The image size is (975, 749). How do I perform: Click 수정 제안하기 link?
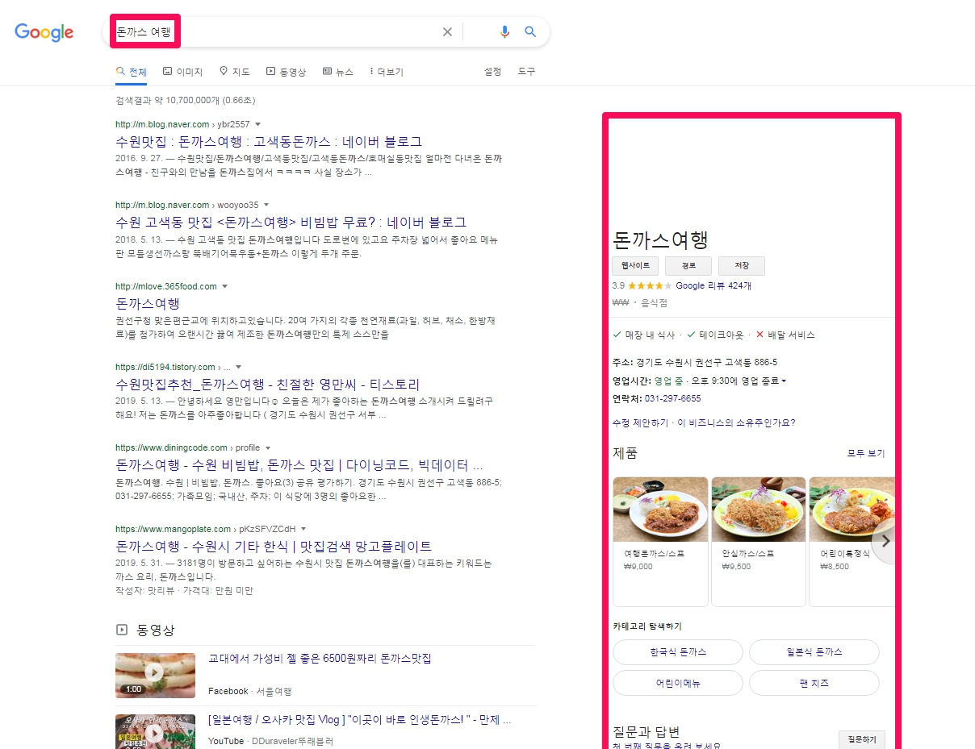(641, 422)
